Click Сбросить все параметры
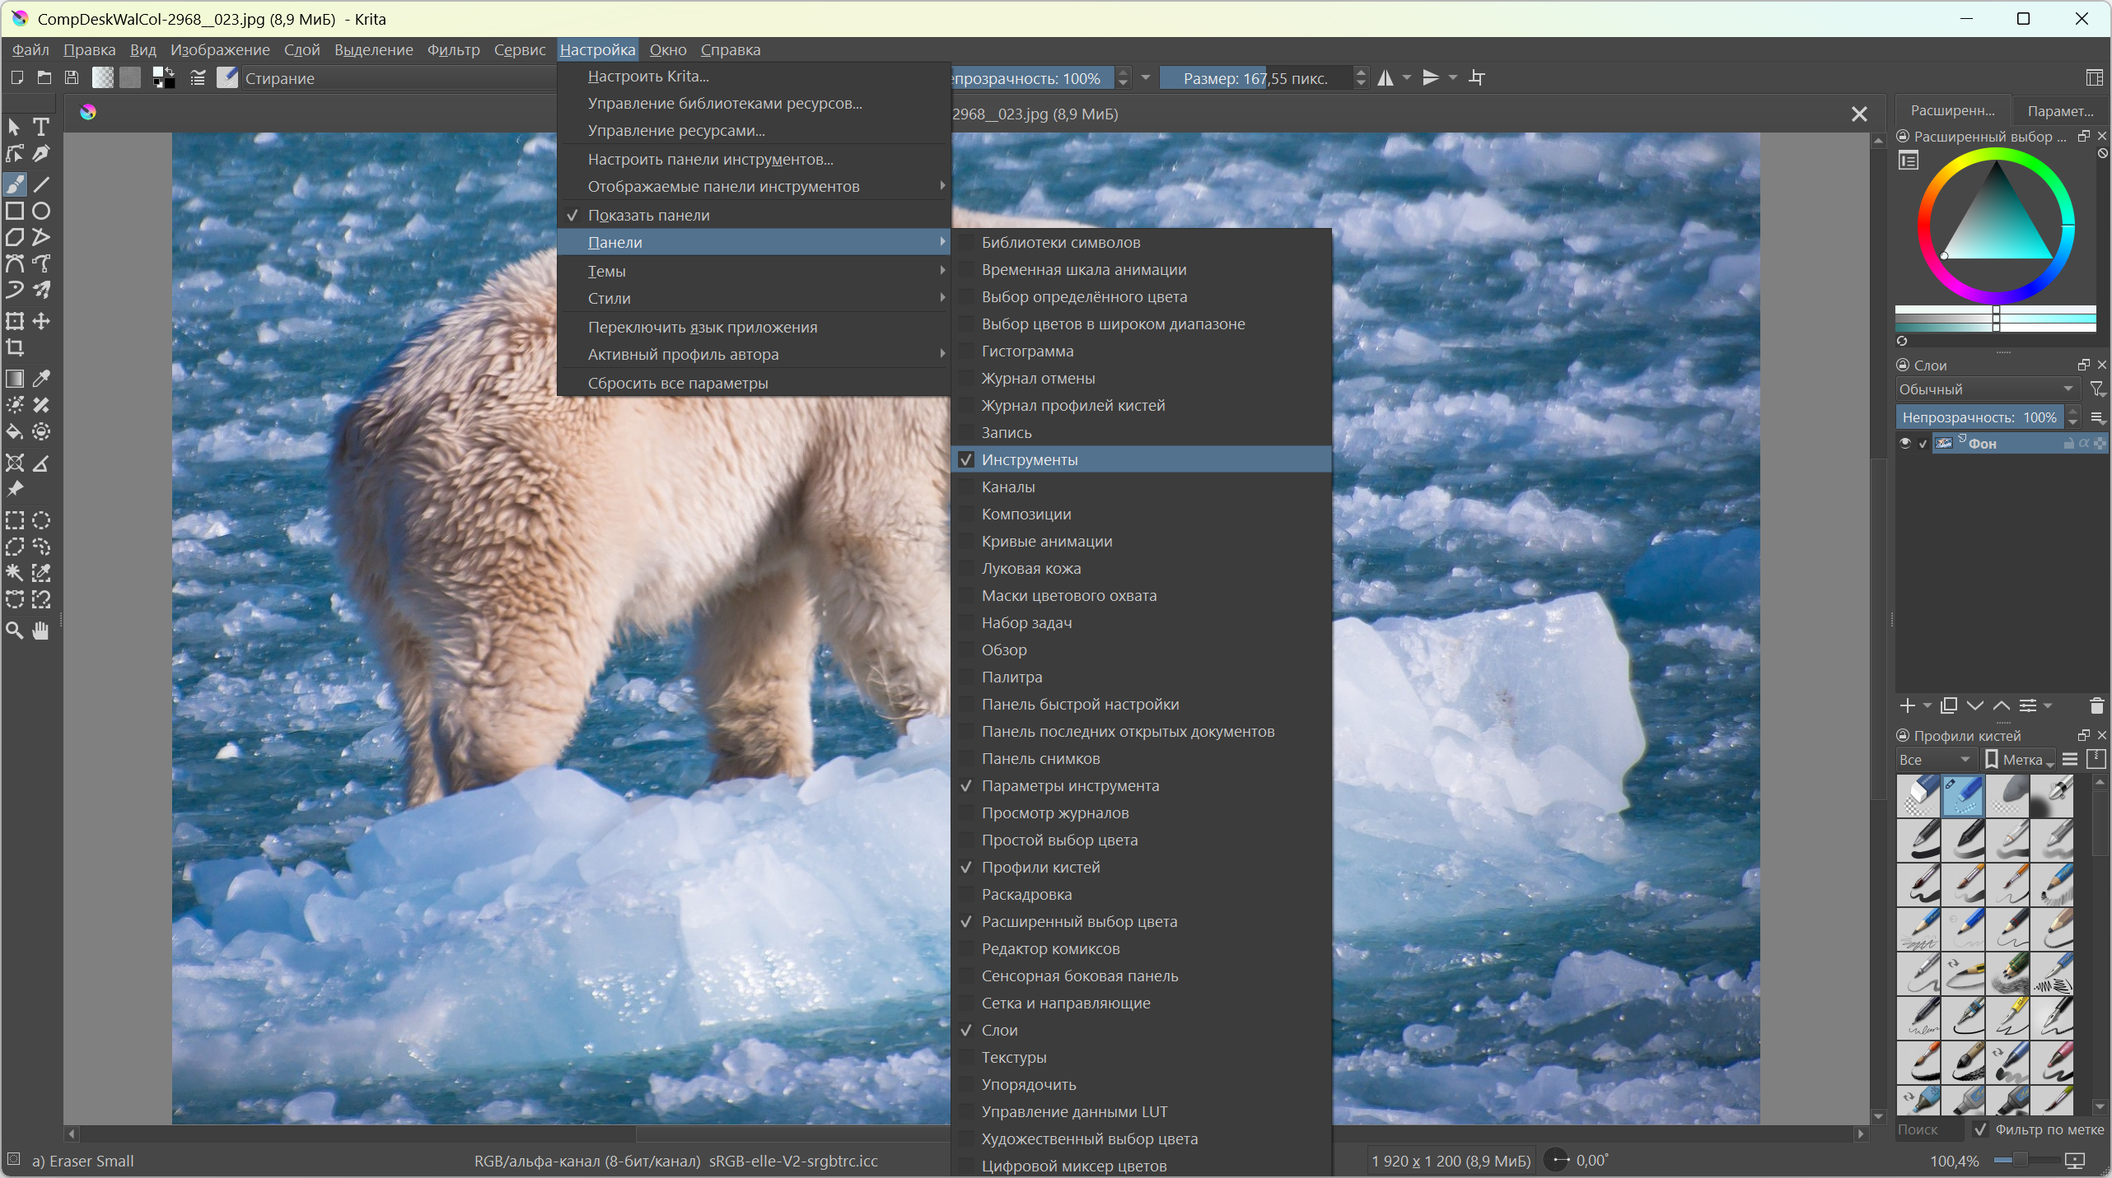The width and height of the screenshot is (2112, 1178). (x=677, y=383)
